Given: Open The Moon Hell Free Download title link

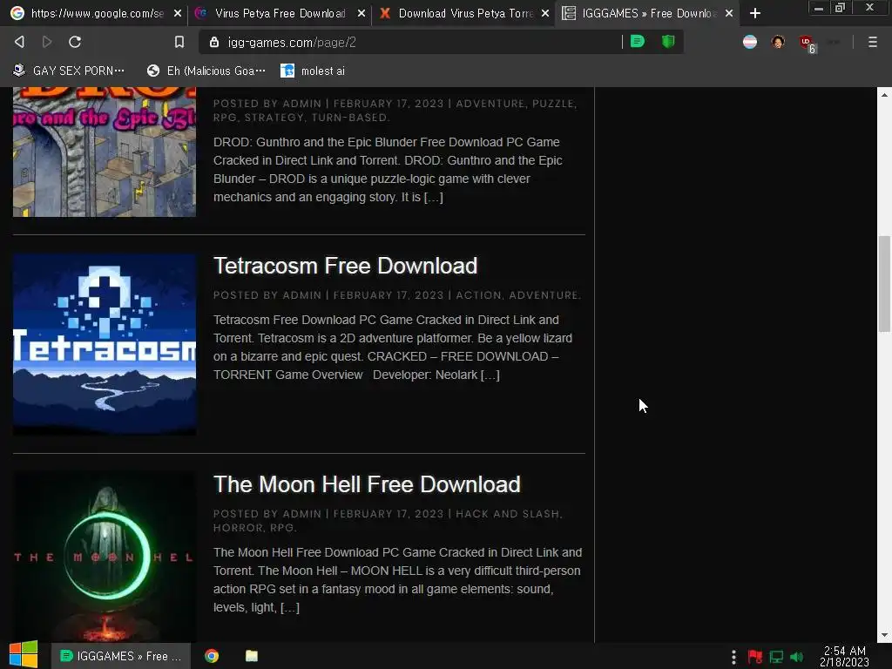Looking at the screenshot, I should [x=367, y=484].
